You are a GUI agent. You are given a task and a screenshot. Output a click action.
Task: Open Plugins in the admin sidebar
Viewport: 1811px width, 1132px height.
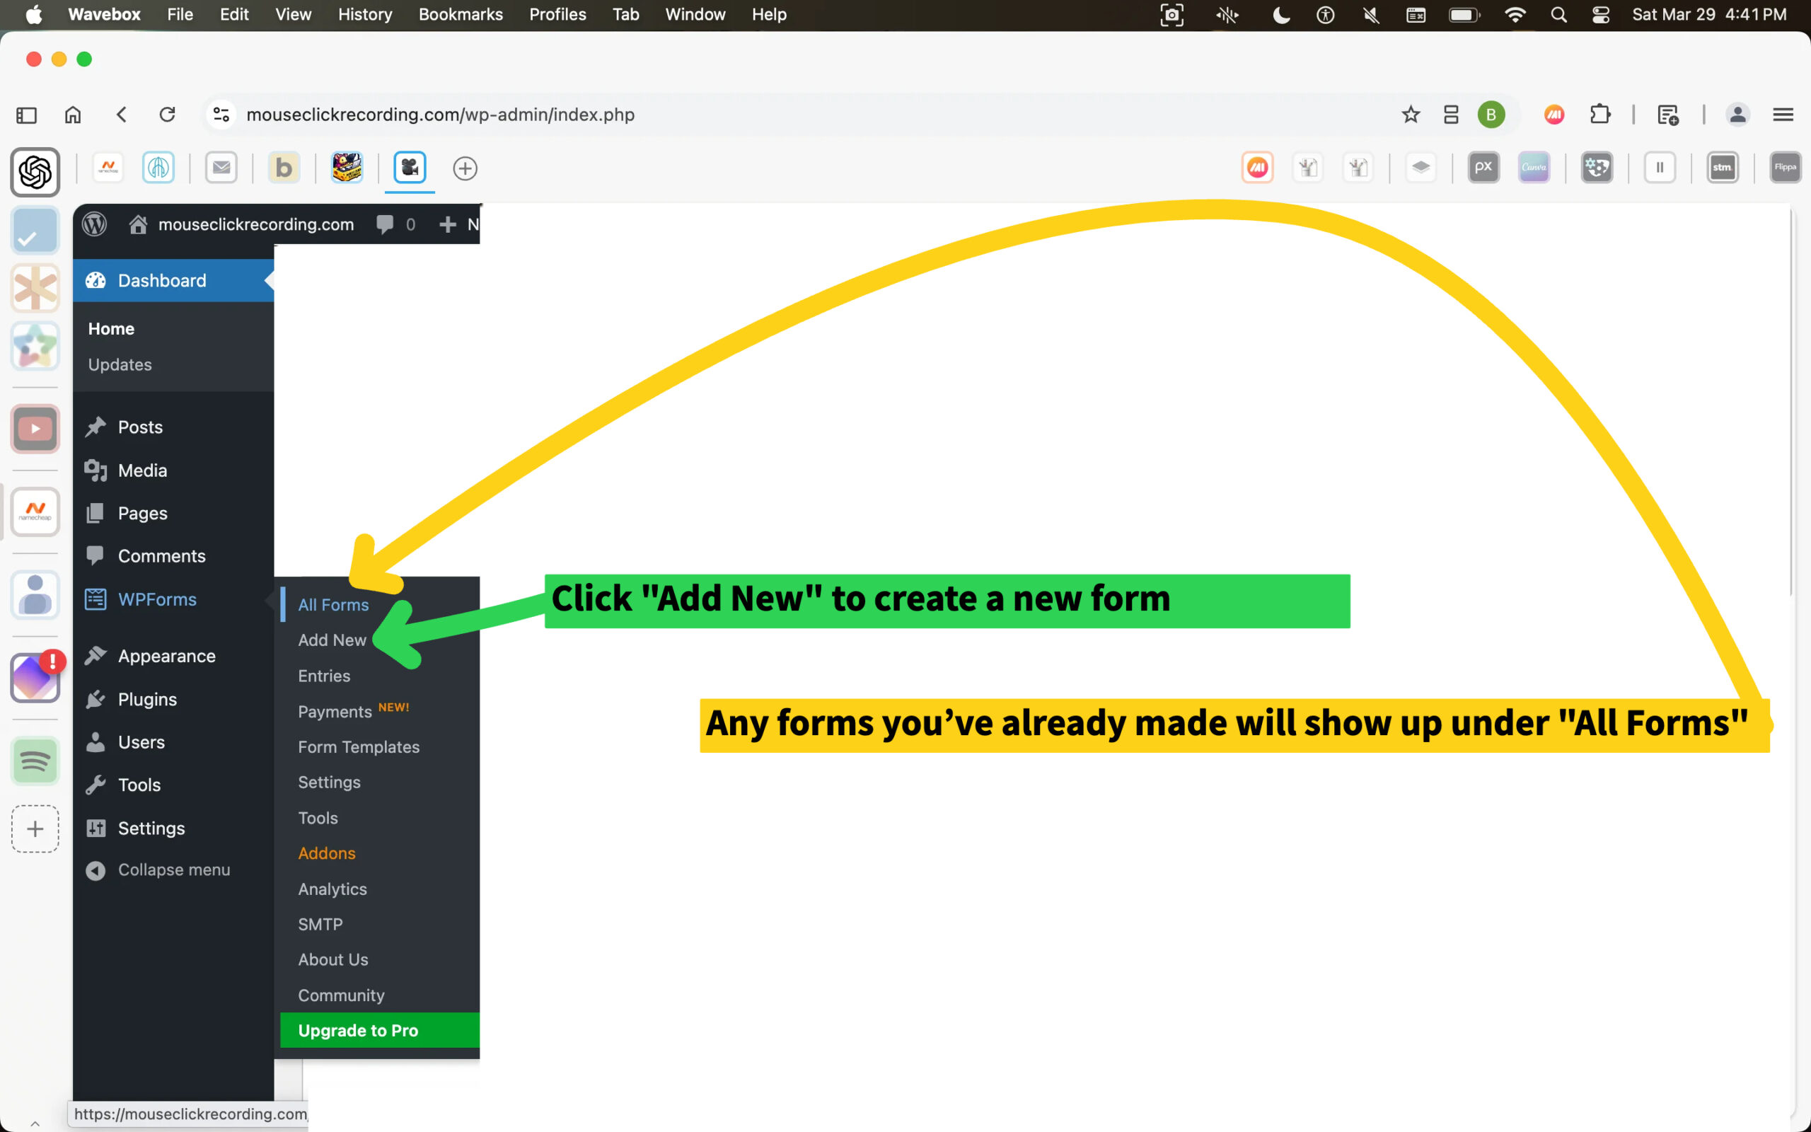click(147, 699)
